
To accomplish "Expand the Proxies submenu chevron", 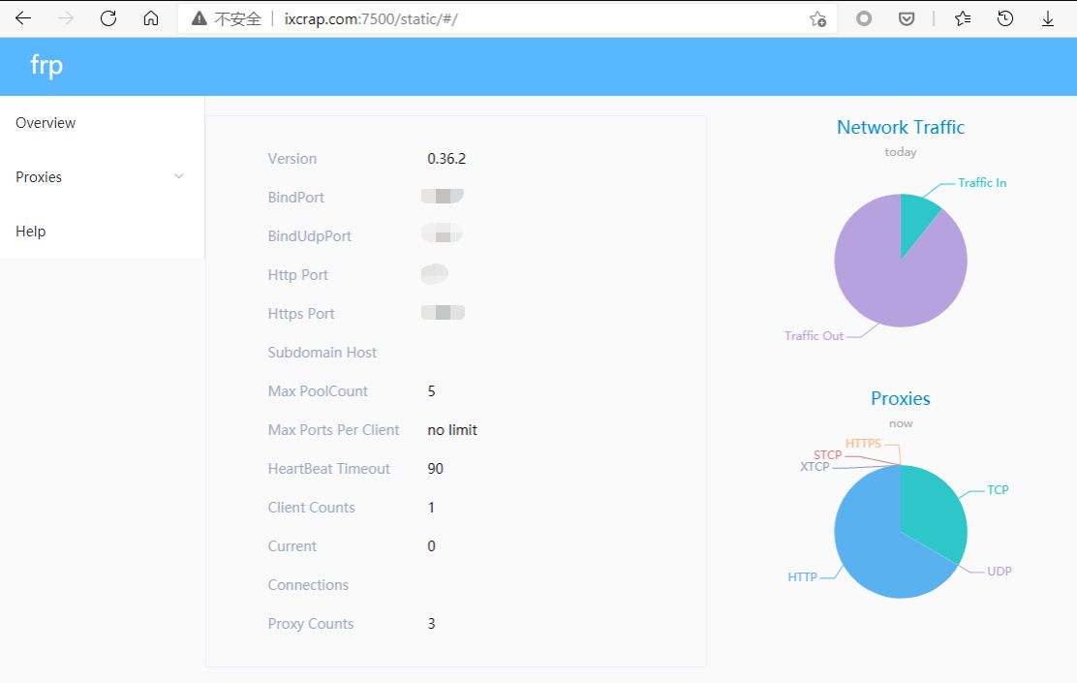I will pos(178,177).
